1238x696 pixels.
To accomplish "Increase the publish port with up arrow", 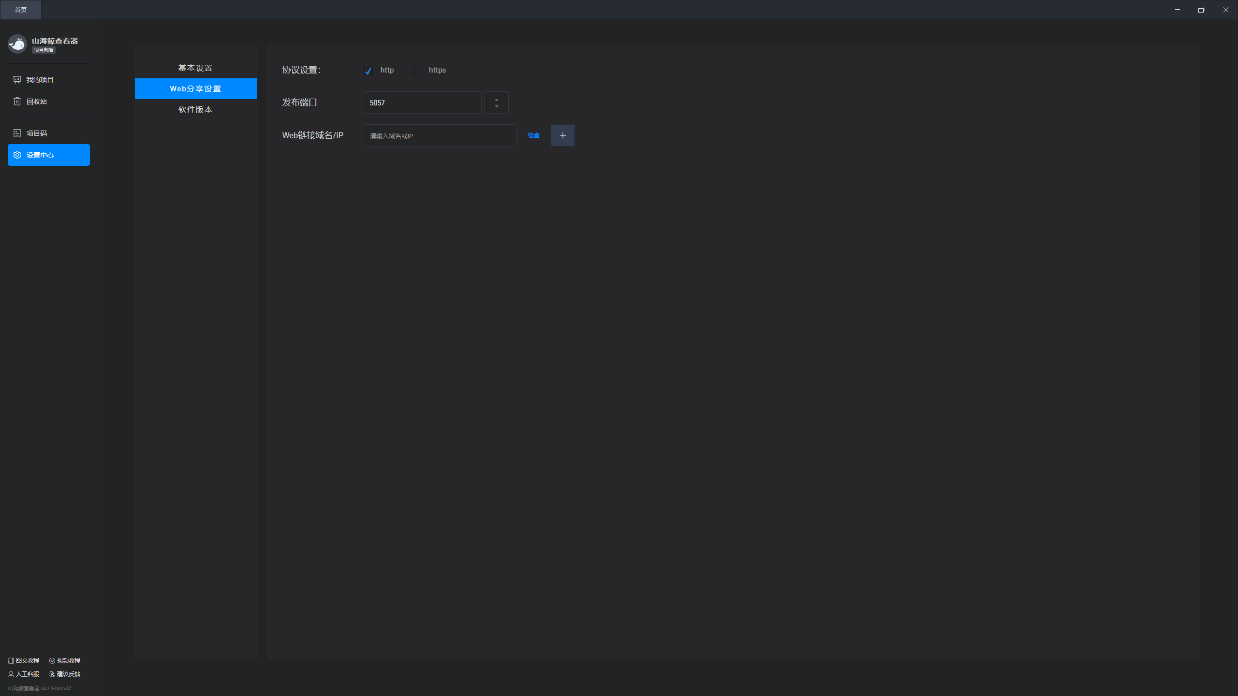I will click(497, 100).
